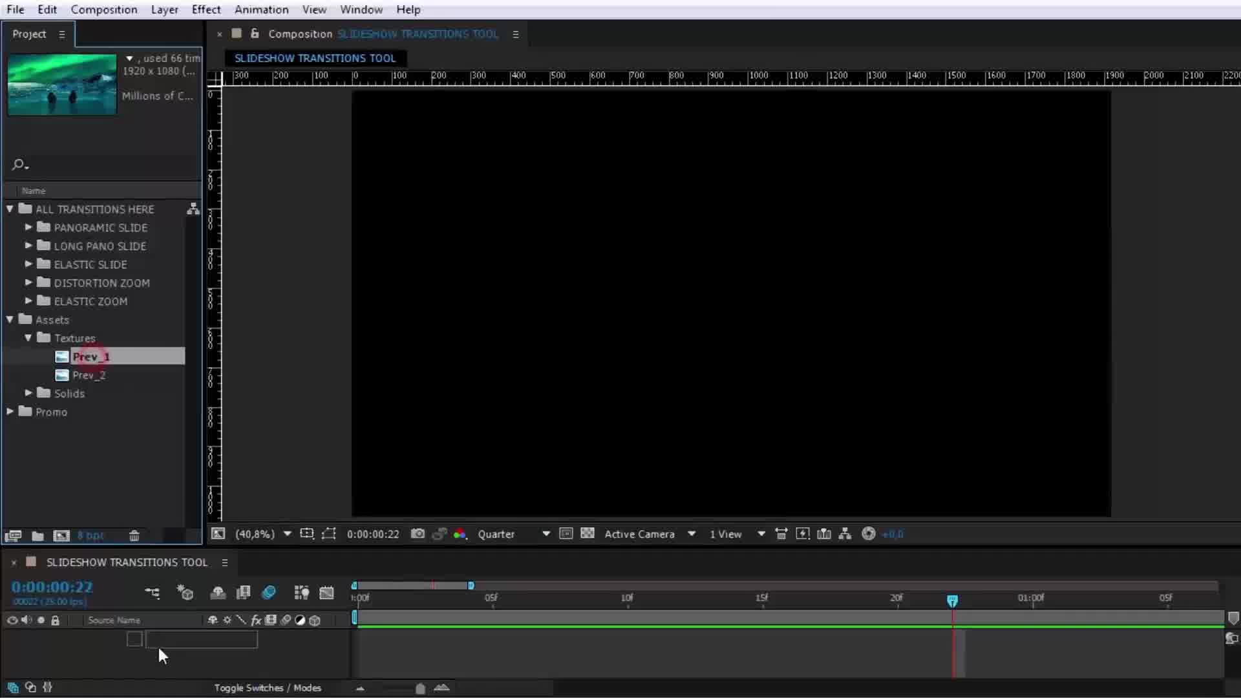Delete selected project items with the trash icon

(x=134, y=536)
